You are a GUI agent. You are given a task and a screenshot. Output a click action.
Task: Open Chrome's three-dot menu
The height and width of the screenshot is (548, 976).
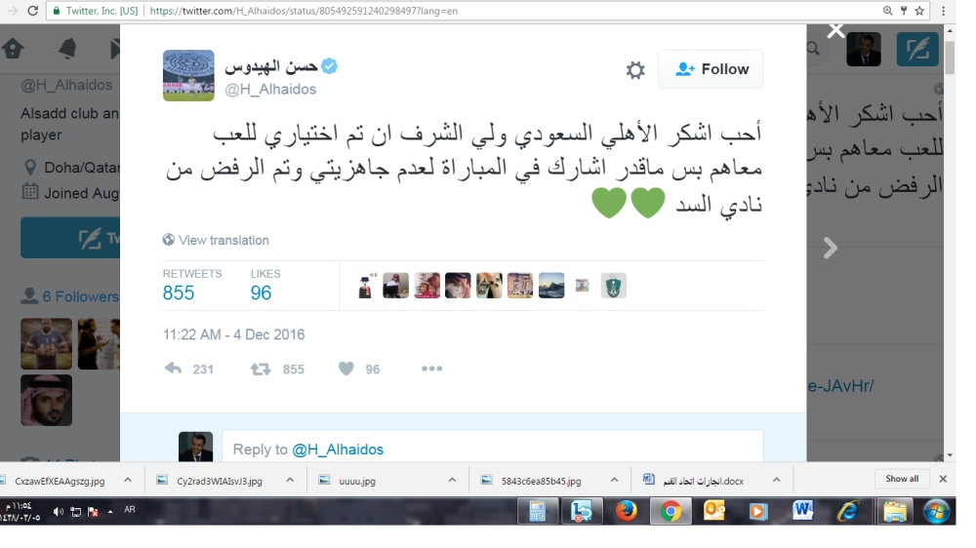coord(944,11)
